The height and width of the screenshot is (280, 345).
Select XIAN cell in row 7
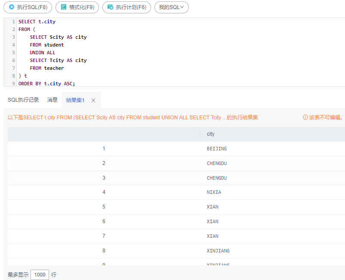(213, 236)
